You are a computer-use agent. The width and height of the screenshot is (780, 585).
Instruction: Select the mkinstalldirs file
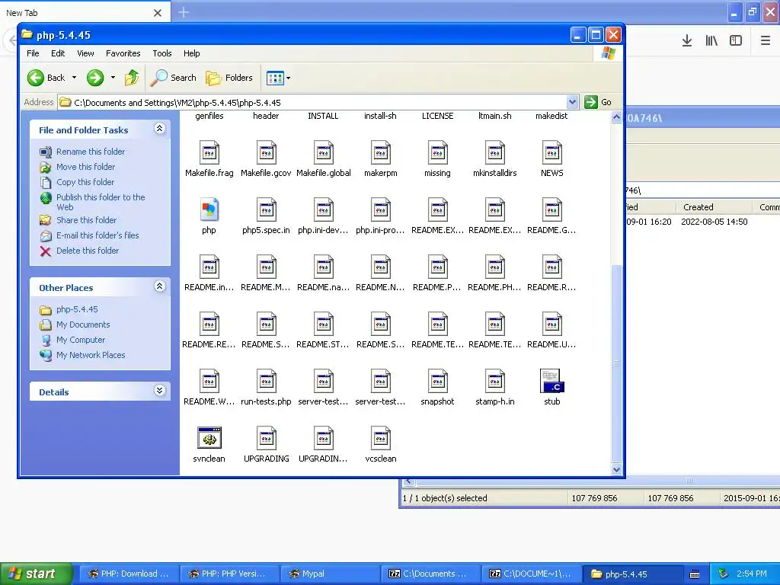tap(495, 159)
